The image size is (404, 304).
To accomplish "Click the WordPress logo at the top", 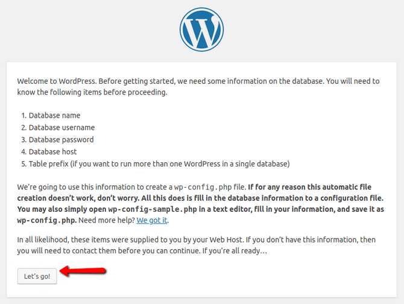I will click(201, 30).
